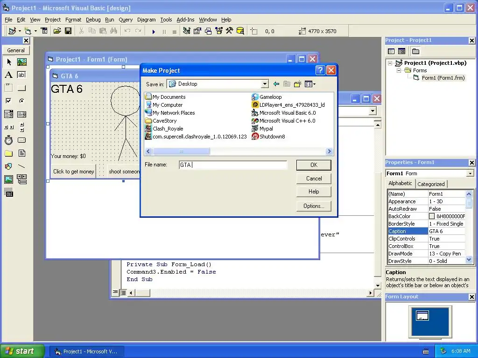Click the Find binoculars toolbar icon
This screenshot has width=478, height=358.
[114, 31]
